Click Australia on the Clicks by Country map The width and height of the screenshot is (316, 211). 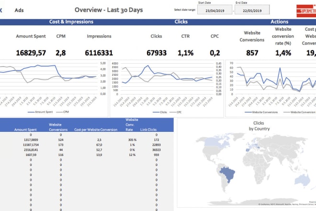click(303, 180)
